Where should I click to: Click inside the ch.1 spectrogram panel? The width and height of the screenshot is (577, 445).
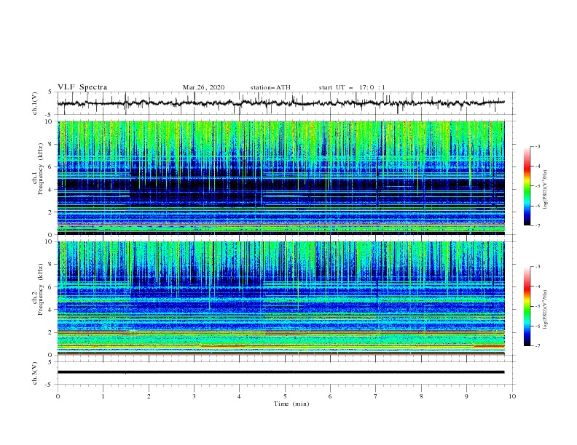280,177
